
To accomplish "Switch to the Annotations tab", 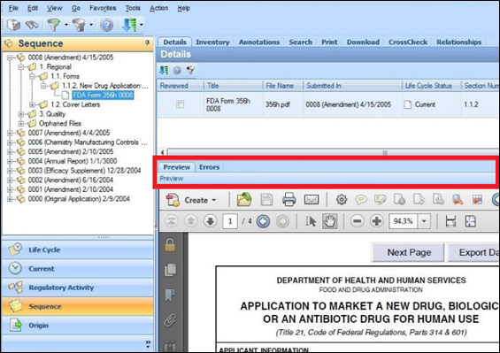I will pos(259,42).
